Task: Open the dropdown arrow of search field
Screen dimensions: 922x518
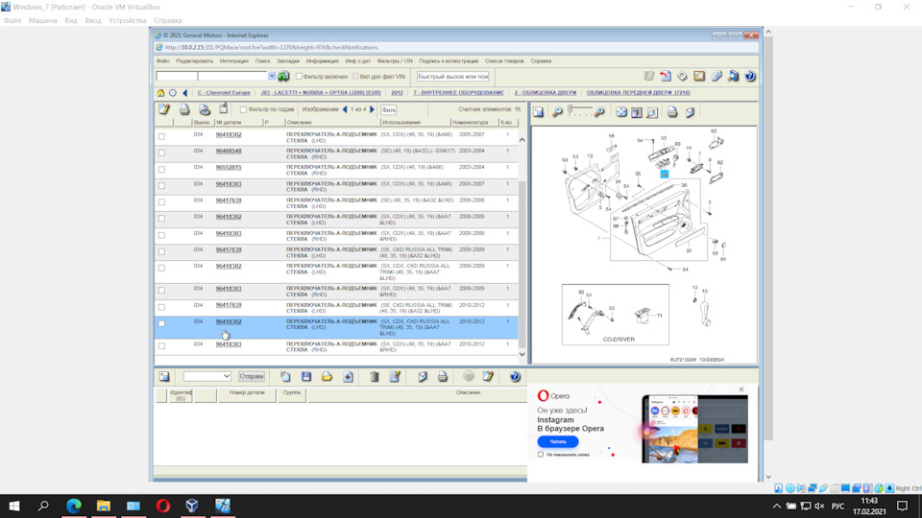Action: tap(272, 76)
